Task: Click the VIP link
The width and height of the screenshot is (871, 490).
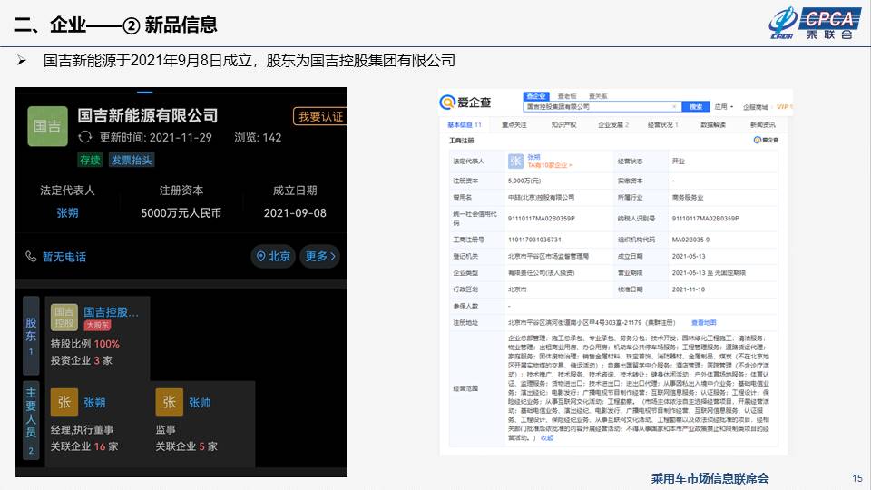Action: coord(783,107)
